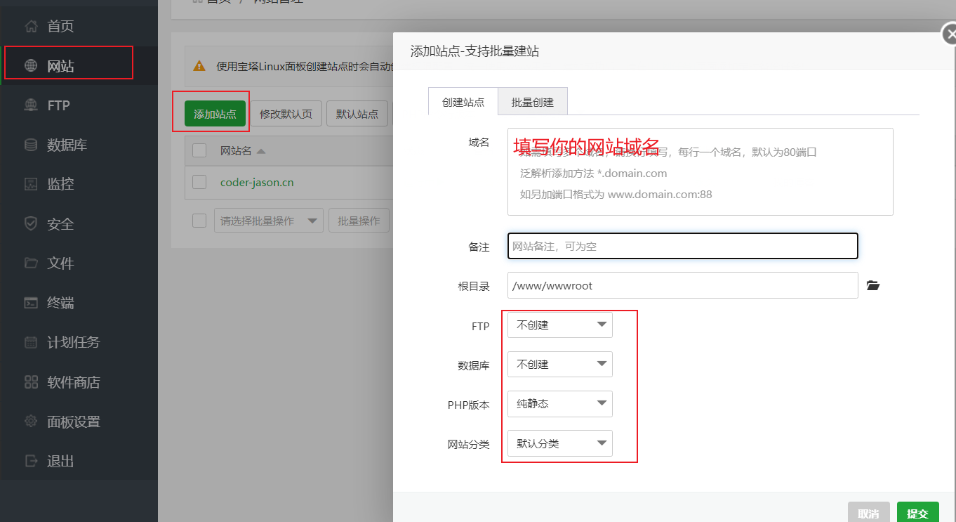Click the grid icon beside 软件商店
Screen dimensions: 956x522
coord(31,382)
